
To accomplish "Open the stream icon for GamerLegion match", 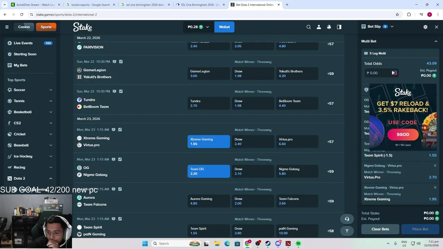I will [x=114, y=62].
